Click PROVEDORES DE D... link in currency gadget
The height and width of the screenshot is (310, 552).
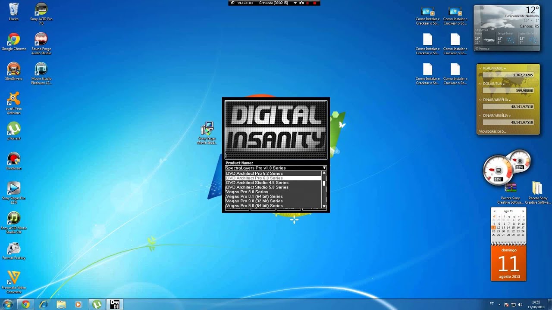point(492,131)
